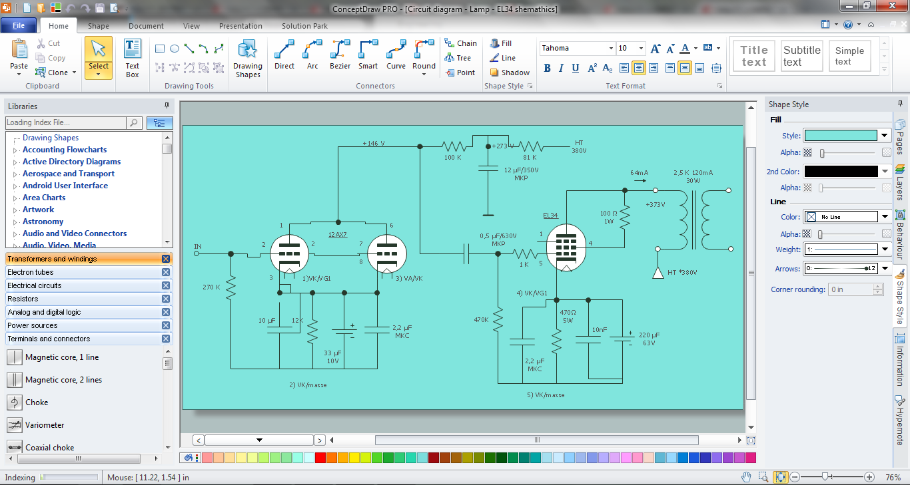The image size is (910, 485).
Task: Toggle Bold text formatting
Action: 548,68
